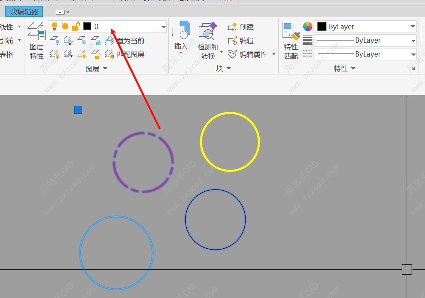Screen dimensions: 425x298
Task: Open the ByLayer object color dropdown
Action: [x=412, y=27]
